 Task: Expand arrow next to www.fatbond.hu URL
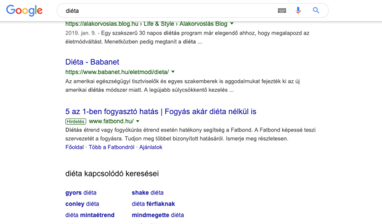click(137, 121)
